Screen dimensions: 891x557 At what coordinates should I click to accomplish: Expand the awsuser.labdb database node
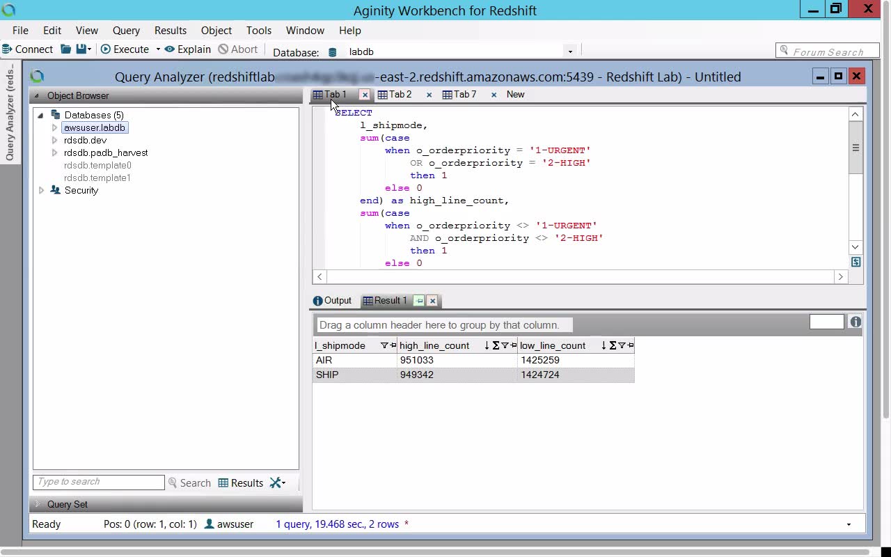54,128
